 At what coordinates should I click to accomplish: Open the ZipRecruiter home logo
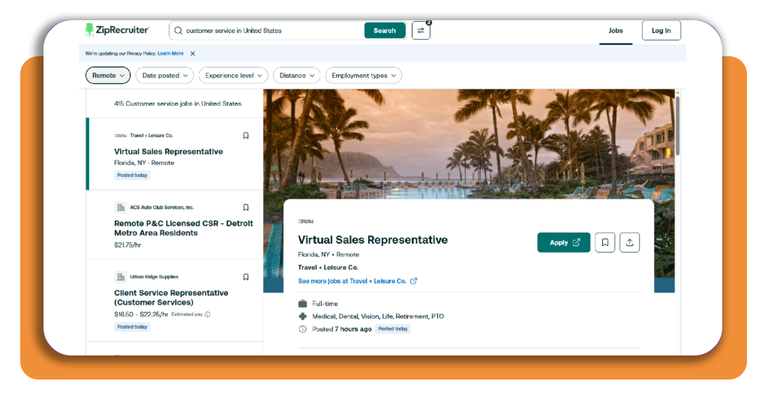click(116, 30)
